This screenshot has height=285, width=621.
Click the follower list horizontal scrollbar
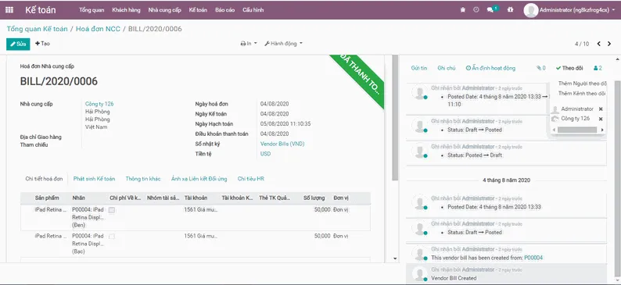click(577, 130)
